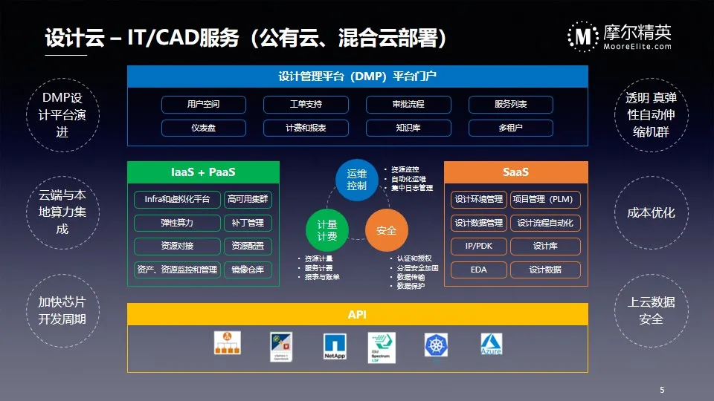Click the 透明 真弹性自动伸缩机群 dashed circle
Screen dimensions: 714x401
tap(652, 114)
